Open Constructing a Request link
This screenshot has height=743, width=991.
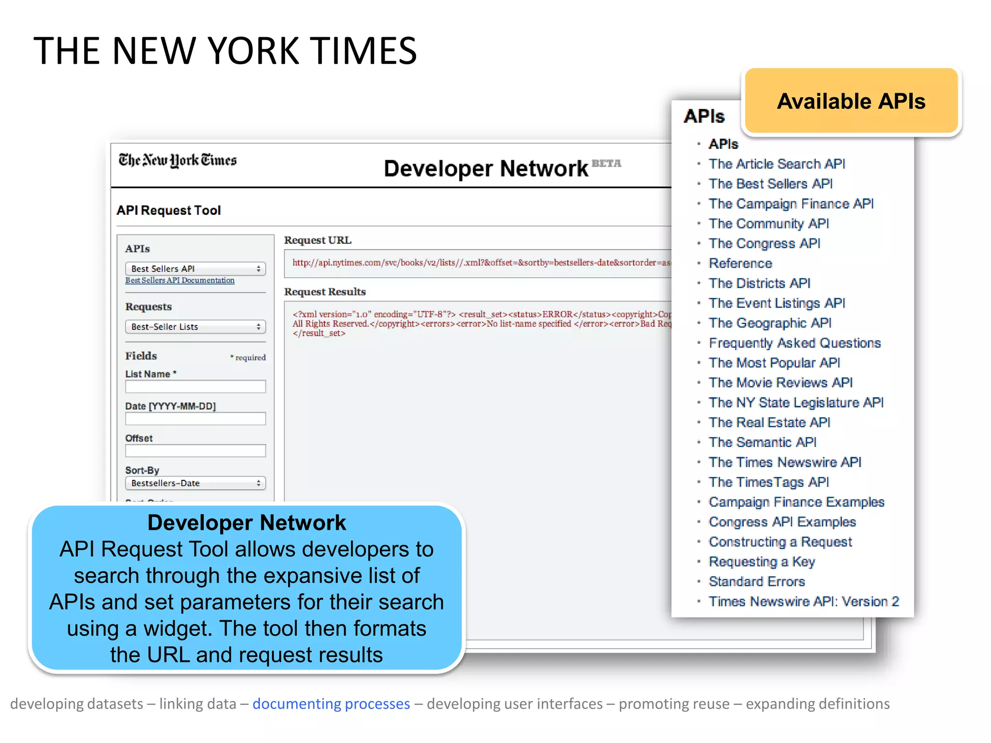(x=781, y=542)
